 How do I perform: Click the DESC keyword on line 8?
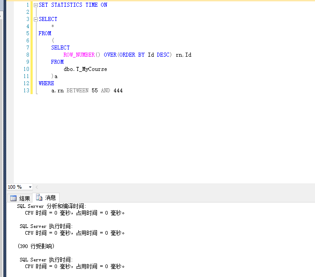click(163, 55)
